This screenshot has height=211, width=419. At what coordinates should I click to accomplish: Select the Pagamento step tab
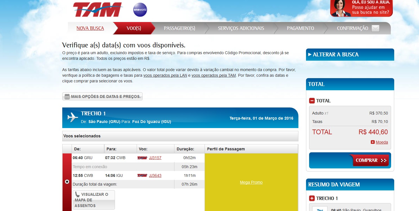300,28
